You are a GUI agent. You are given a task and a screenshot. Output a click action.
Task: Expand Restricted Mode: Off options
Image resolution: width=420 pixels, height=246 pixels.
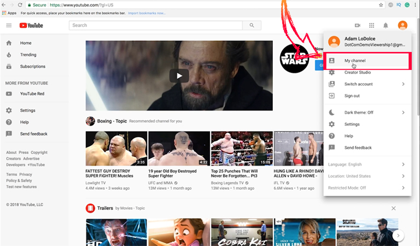pyautogui.click(x=403, y=188)
